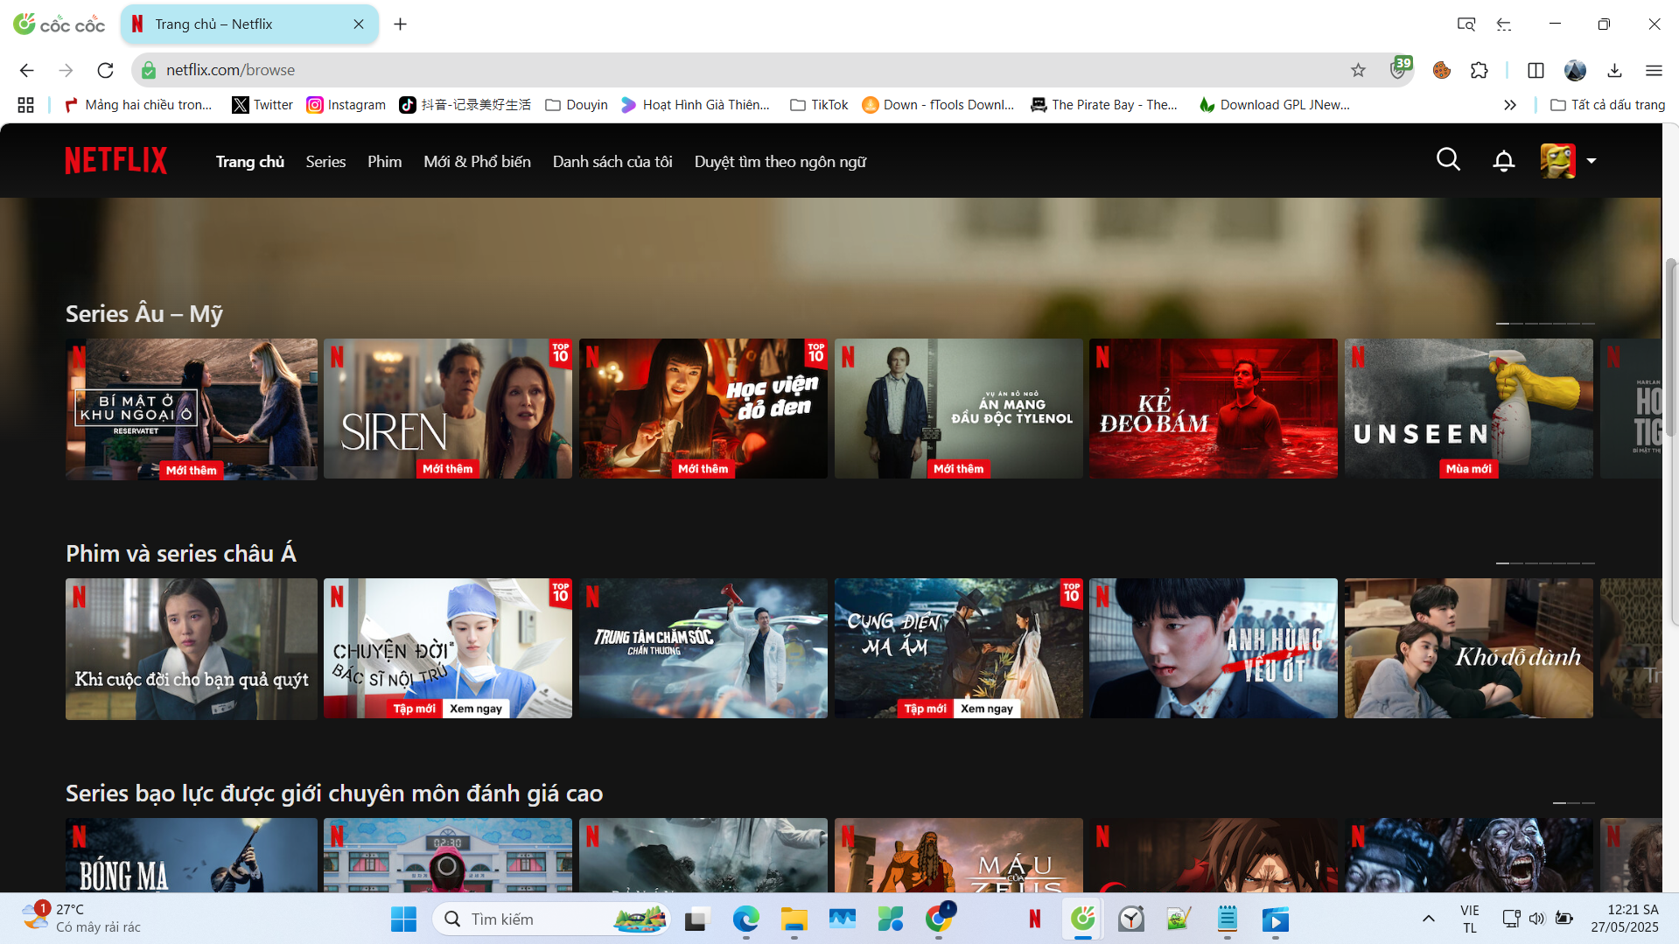
Task: Reload the Netflix page
Action: (105, 70)
